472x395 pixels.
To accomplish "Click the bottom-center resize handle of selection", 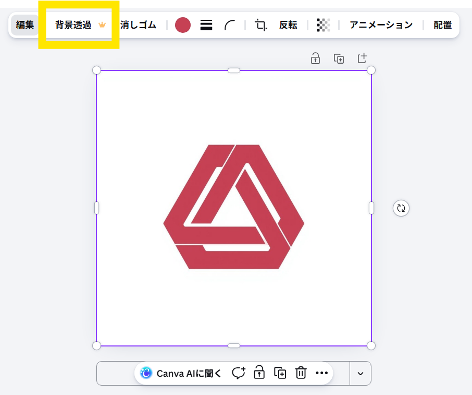I will coord(234,345).
